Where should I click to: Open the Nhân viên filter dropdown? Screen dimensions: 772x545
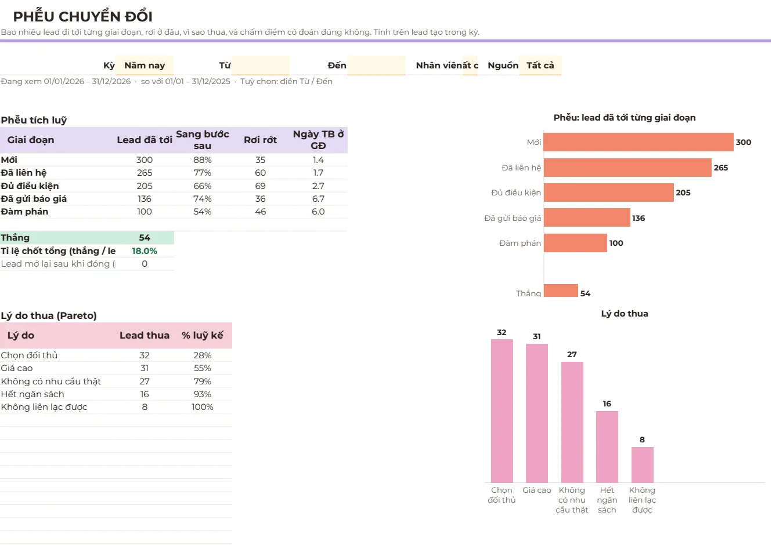[471, 66]
